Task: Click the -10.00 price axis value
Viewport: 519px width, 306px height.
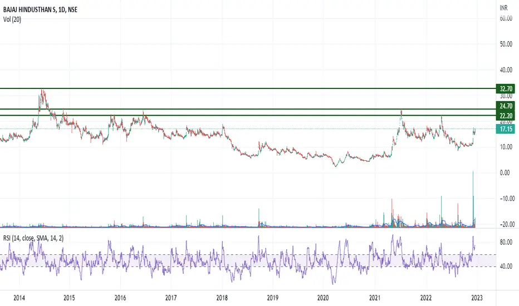Action: click(x=507, y=199)
